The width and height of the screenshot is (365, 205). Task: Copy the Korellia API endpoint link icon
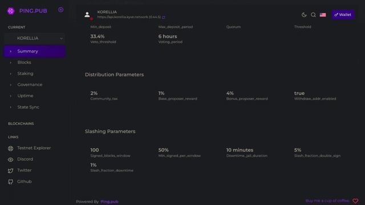[164, 17]
